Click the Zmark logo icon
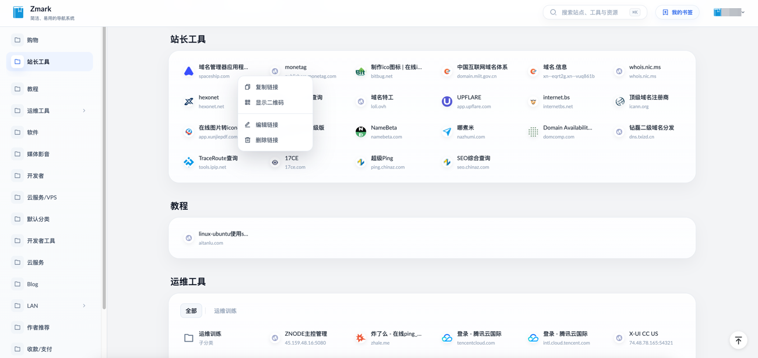Image resolution: width=758 pixels, height=358 pixels. [x=19, y=12]
